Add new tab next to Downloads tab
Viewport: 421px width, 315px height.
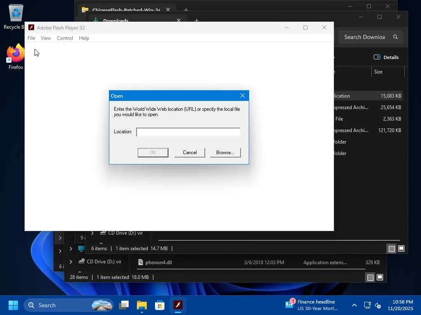(197, 20)
